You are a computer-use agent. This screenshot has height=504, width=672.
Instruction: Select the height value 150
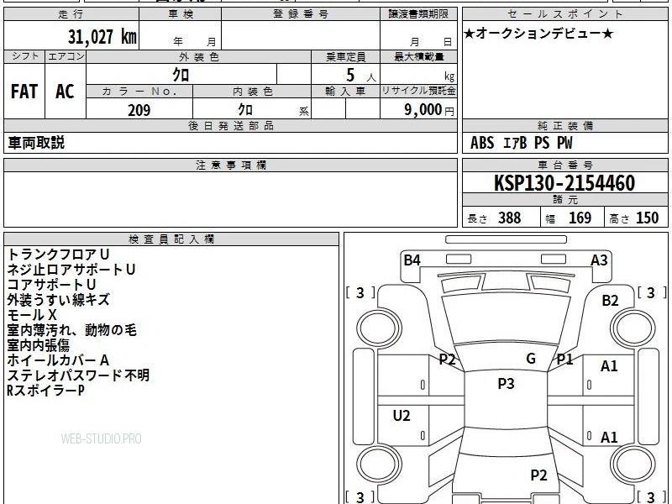pos(647,218)
